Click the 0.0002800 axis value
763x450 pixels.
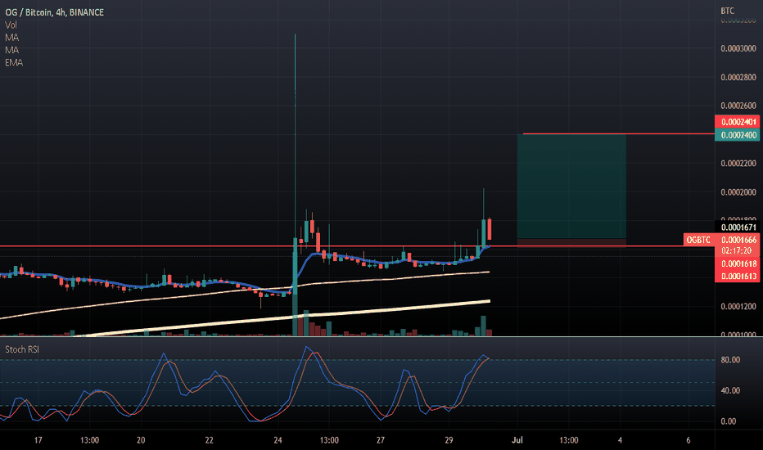pyautogui.click(x=738, y=78)
